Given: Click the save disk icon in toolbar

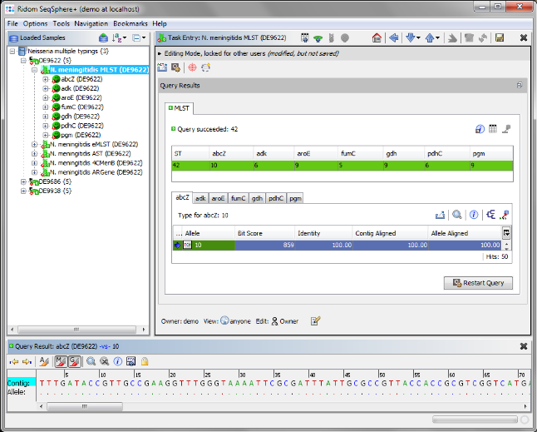Looking at the screenshot, I should pyautogui.click(x=500, y=37).
